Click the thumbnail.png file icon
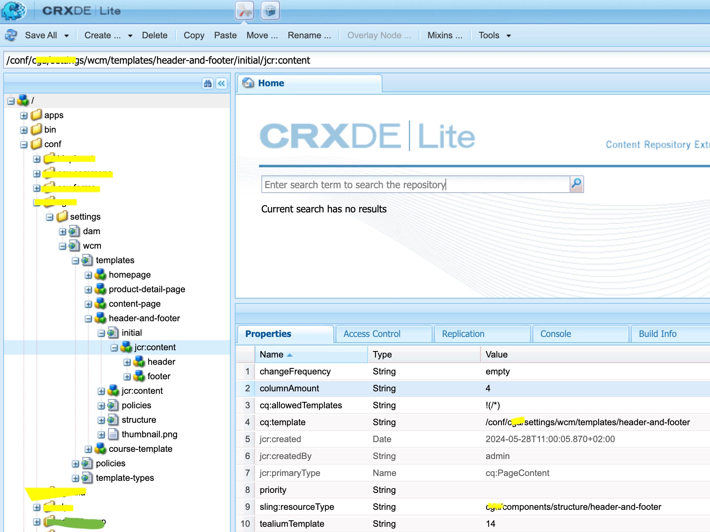This screenshot has width=710, height=532. click(x=113, y=434)
